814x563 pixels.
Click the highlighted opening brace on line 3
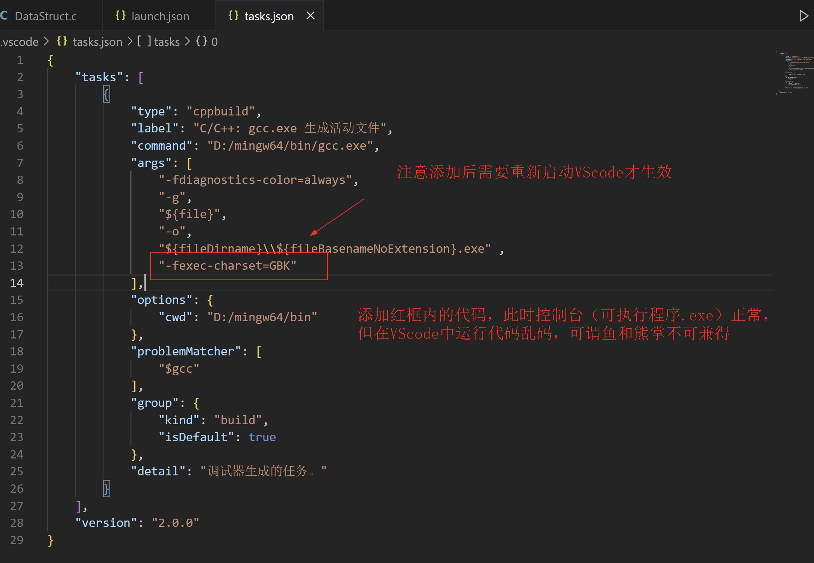tap(106, 94)
